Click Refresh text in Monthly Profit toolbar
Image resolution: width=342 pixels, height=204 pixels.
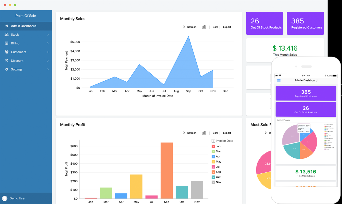click(192, 133)
